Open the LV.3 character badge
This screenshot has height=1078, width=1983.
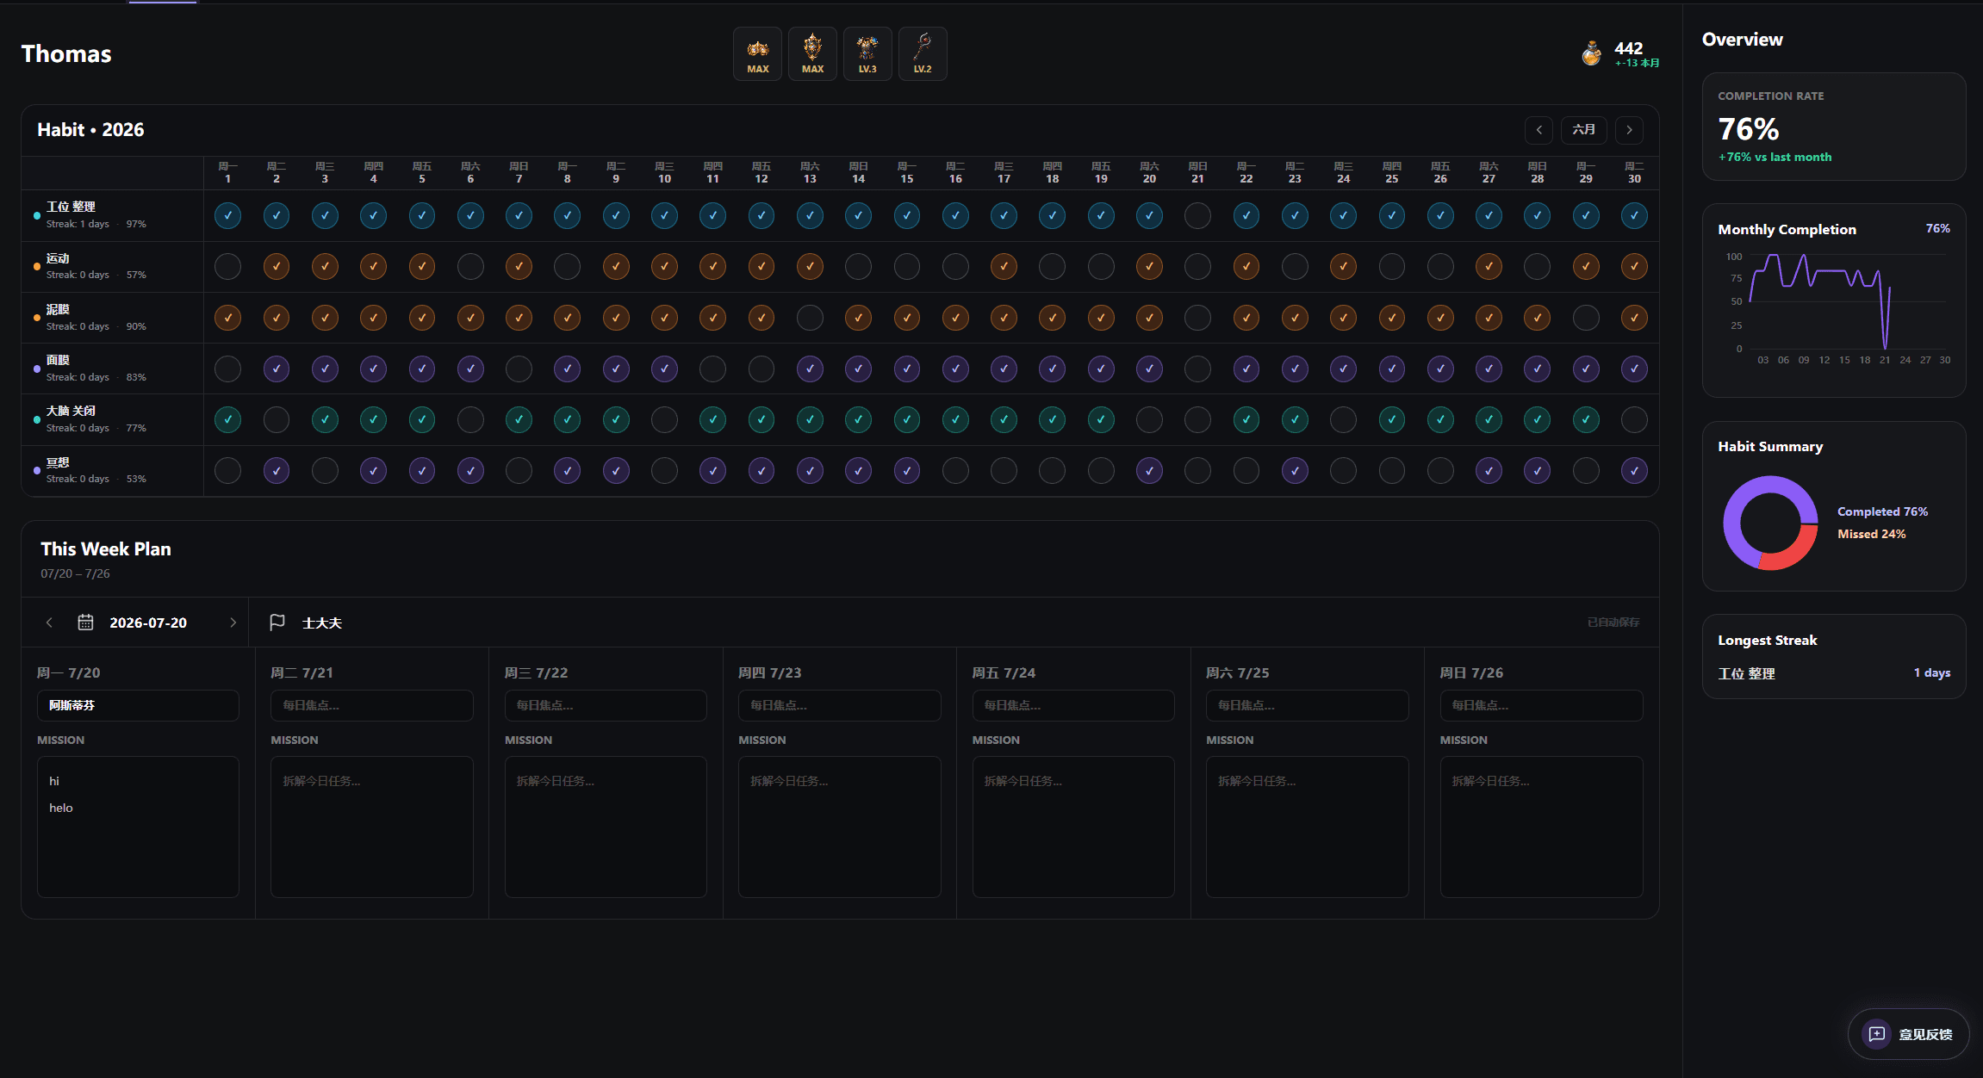(x=867, y=54)
